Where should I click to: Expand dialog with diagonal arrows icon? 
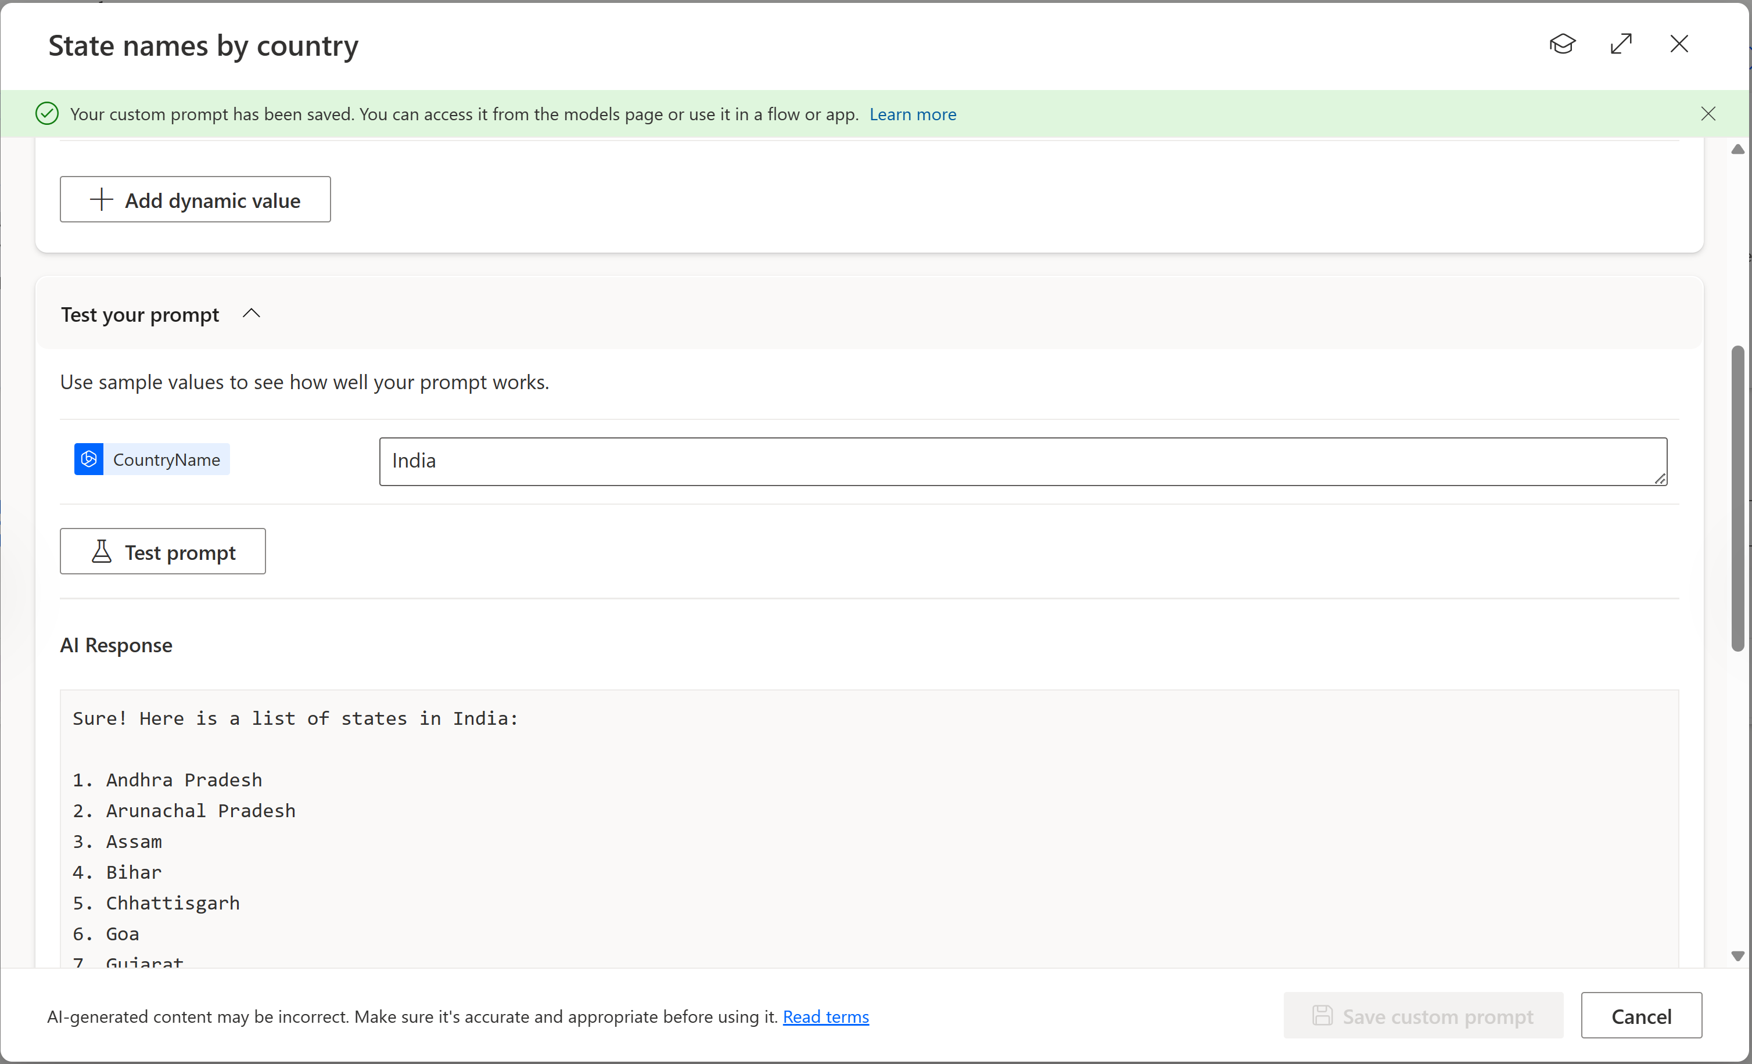(1621, 44)
